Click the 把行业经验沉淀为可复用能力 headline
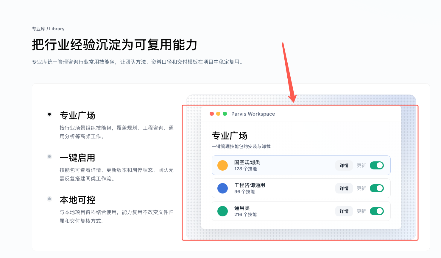441x258 pixels. click(x=115, y=45)
